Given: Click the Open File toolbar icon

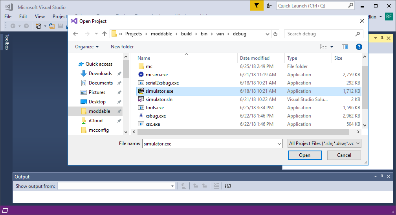Looking at the screenshot, I should pyautogui.click(x=52, y=26).
